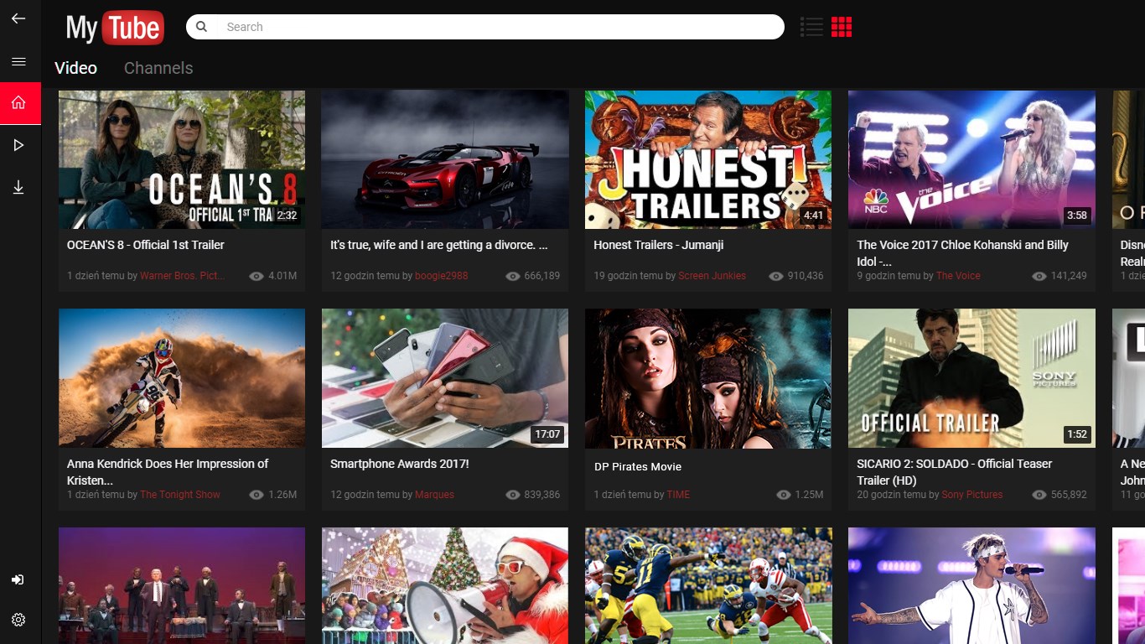Open the hamburger navigation menu
The width and height of the screenshot is (1145, 644).
click(18, 60)
